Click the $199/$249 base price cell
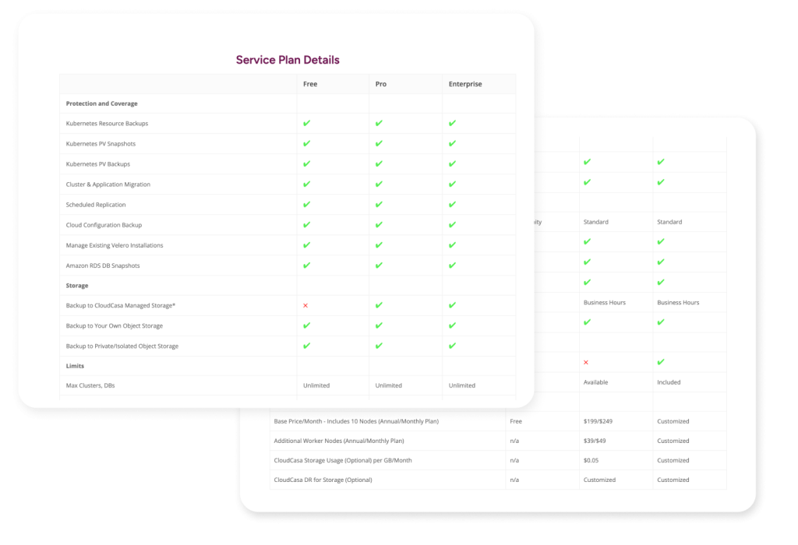Viewport: 798px width, 545px height. tap(598, 421)
